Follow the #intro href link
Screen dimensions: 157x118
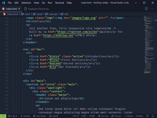54,56
